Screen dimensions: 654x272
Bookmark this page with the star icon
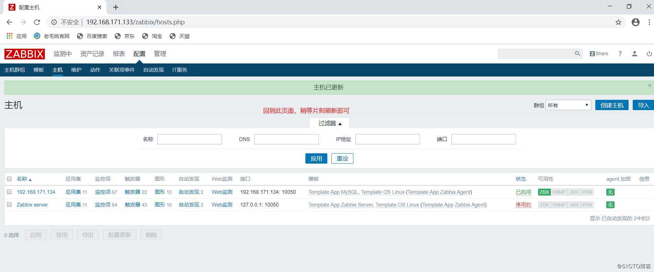tap(618, 22)
